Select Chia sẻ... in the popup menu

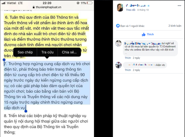click(x=69, y=52)
